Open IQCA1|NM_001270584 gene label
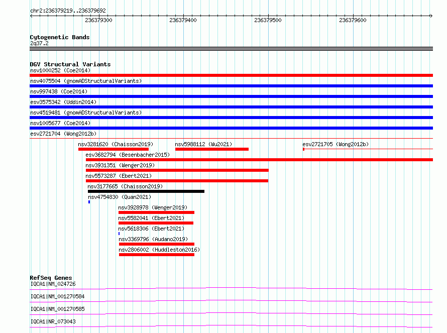The width and height of the screenshot is (447, 333). [58, 296]
